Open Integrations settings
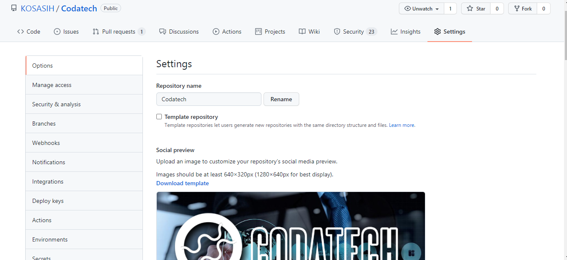 click(x=84, y=181)
